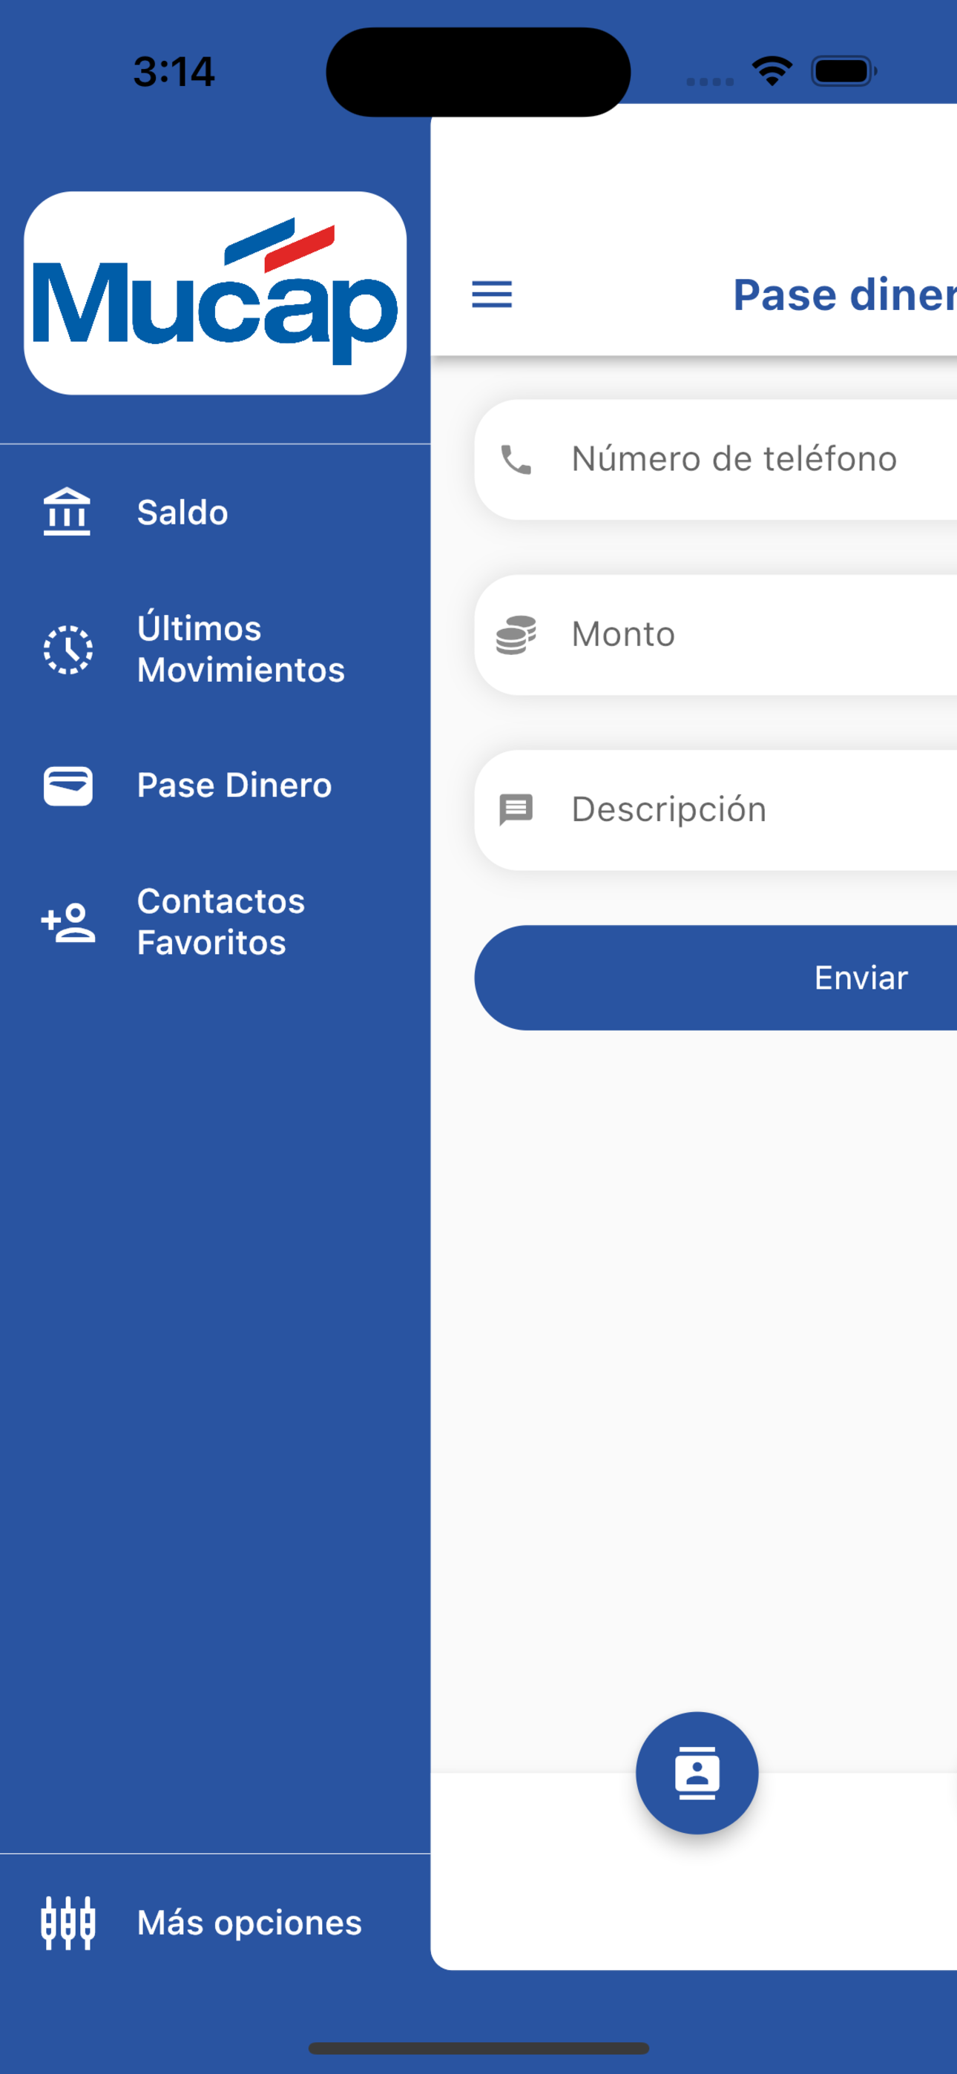957x2074 pixels.
Task: Tap the coins icon beside Monto
Action: (516, 634)
